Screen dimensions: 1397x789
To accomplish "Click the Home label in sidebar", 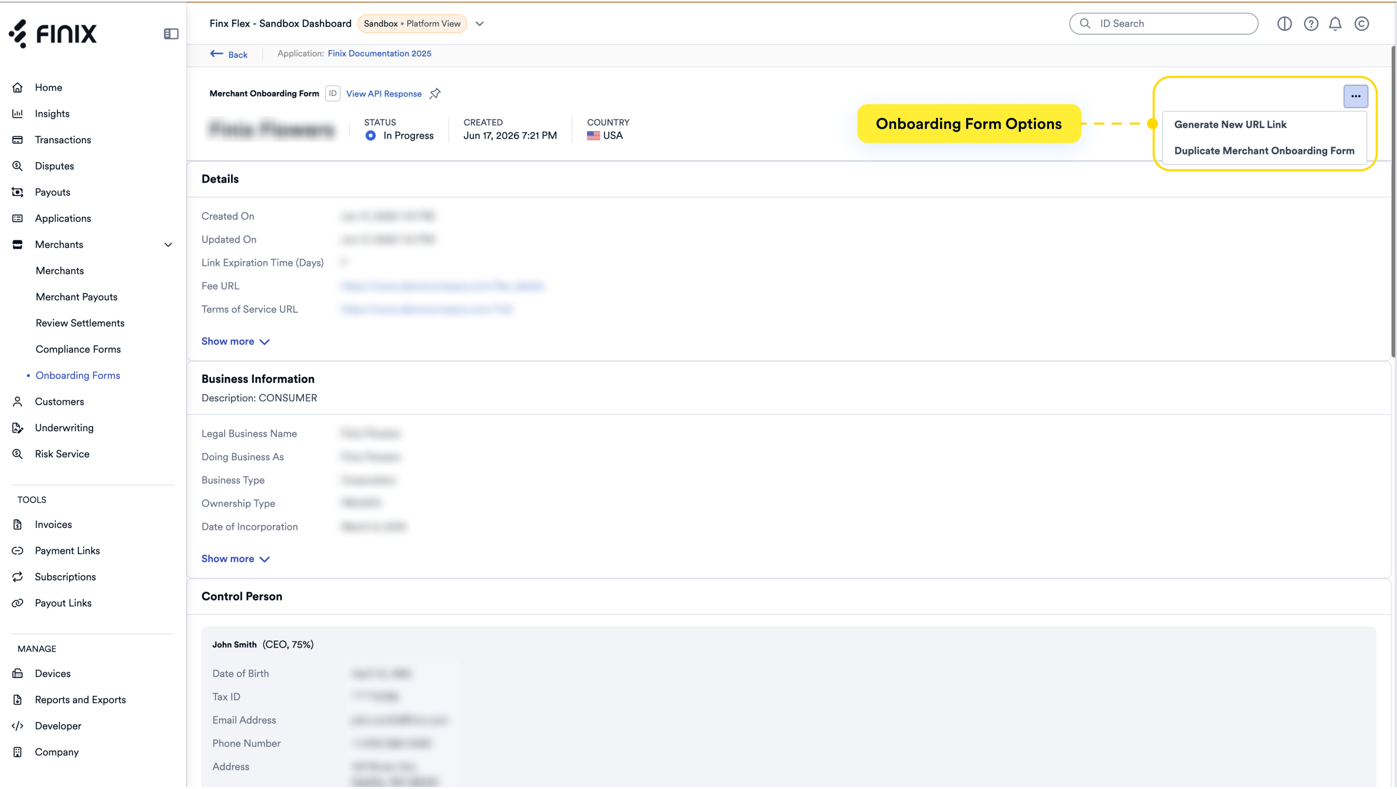I will pyautogui.click(x=48, y=87).
